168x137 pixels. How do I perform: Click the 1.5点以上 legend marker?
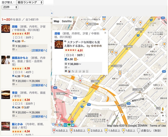coord(106,131)
